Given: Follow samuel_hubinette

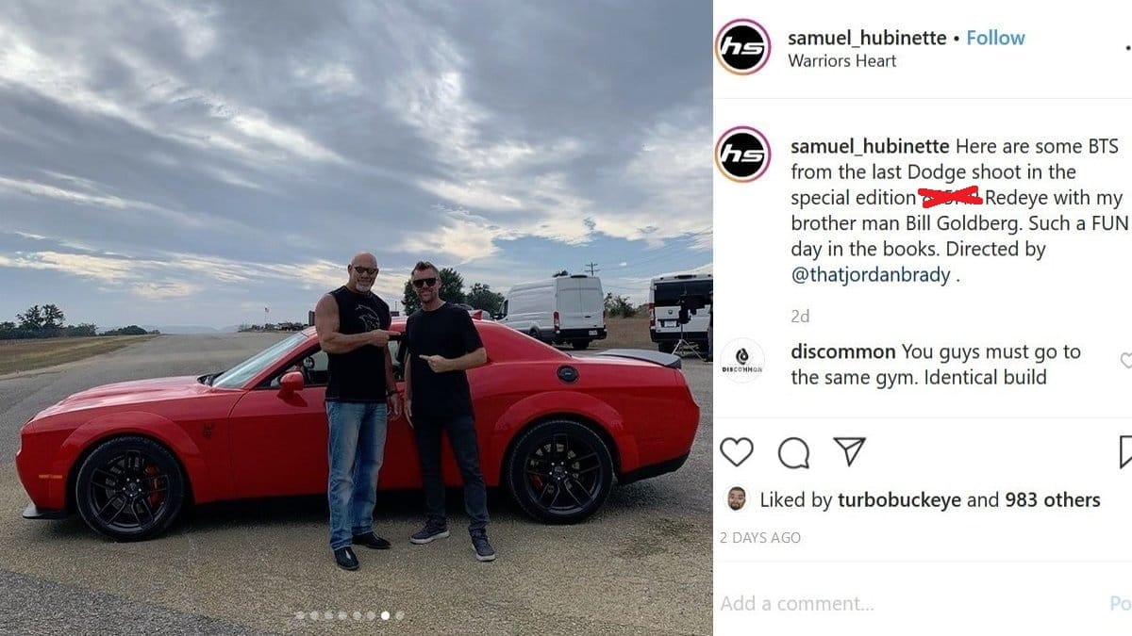Looking at the screenshot, I should coord(995,38).
